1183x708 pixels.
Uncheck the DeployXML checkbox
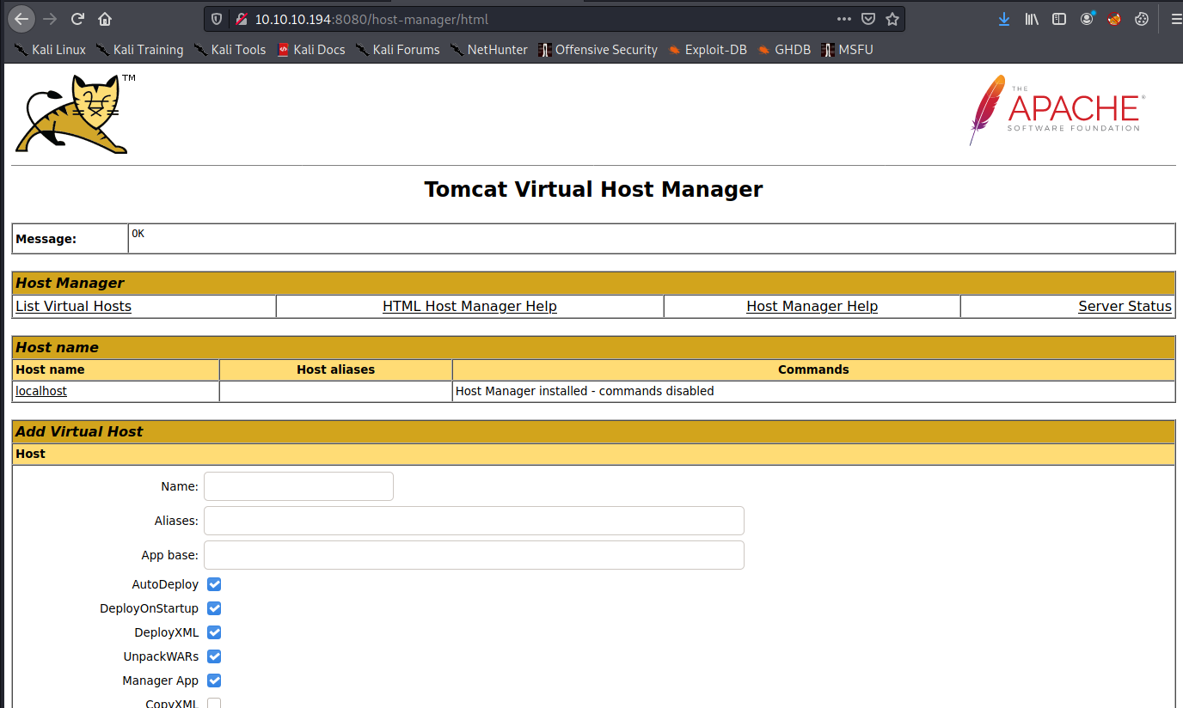pos(214,632)
